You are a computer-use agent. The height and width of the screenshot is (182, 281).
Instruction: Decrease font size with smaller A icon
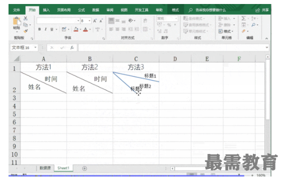[101, 21]
